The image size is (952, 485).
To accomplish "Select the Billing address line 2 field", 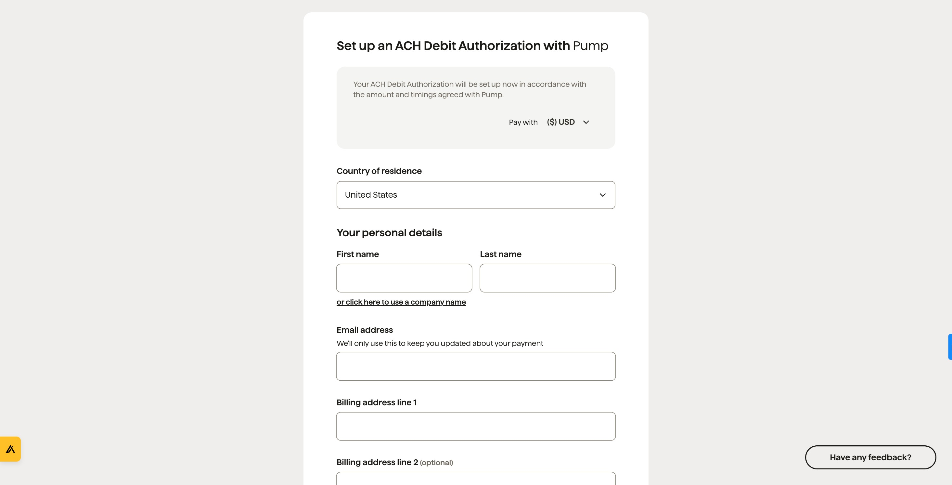I will point(476,479).
